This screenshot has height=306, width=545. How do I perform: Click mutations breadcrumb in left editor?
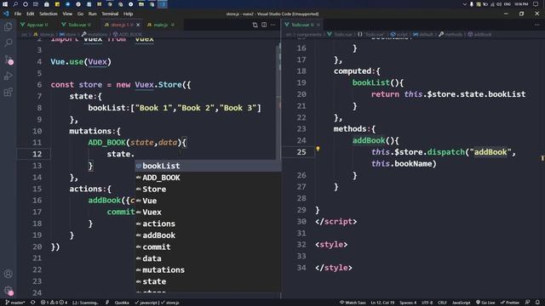95,34
